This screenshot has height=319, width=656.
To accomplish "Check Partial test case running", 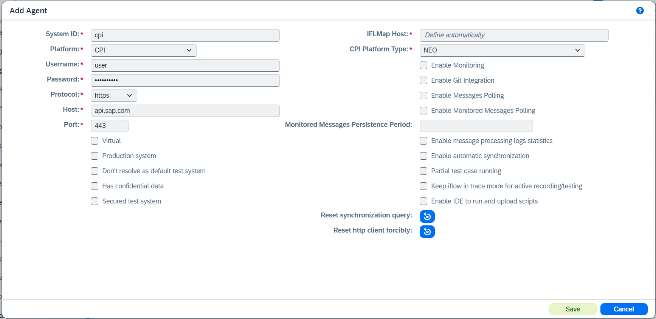I will pyautogui.click(x=423, y=171).
